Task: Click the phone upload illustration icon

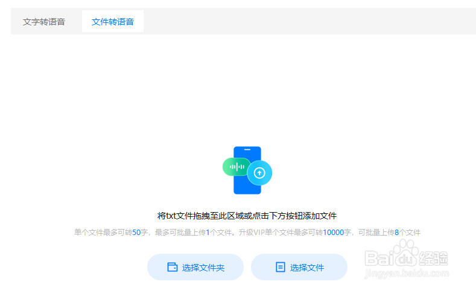Action: 247,170
